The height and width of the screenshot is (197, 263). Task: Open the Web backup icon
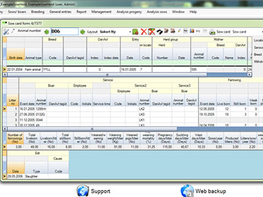(187, 191)
